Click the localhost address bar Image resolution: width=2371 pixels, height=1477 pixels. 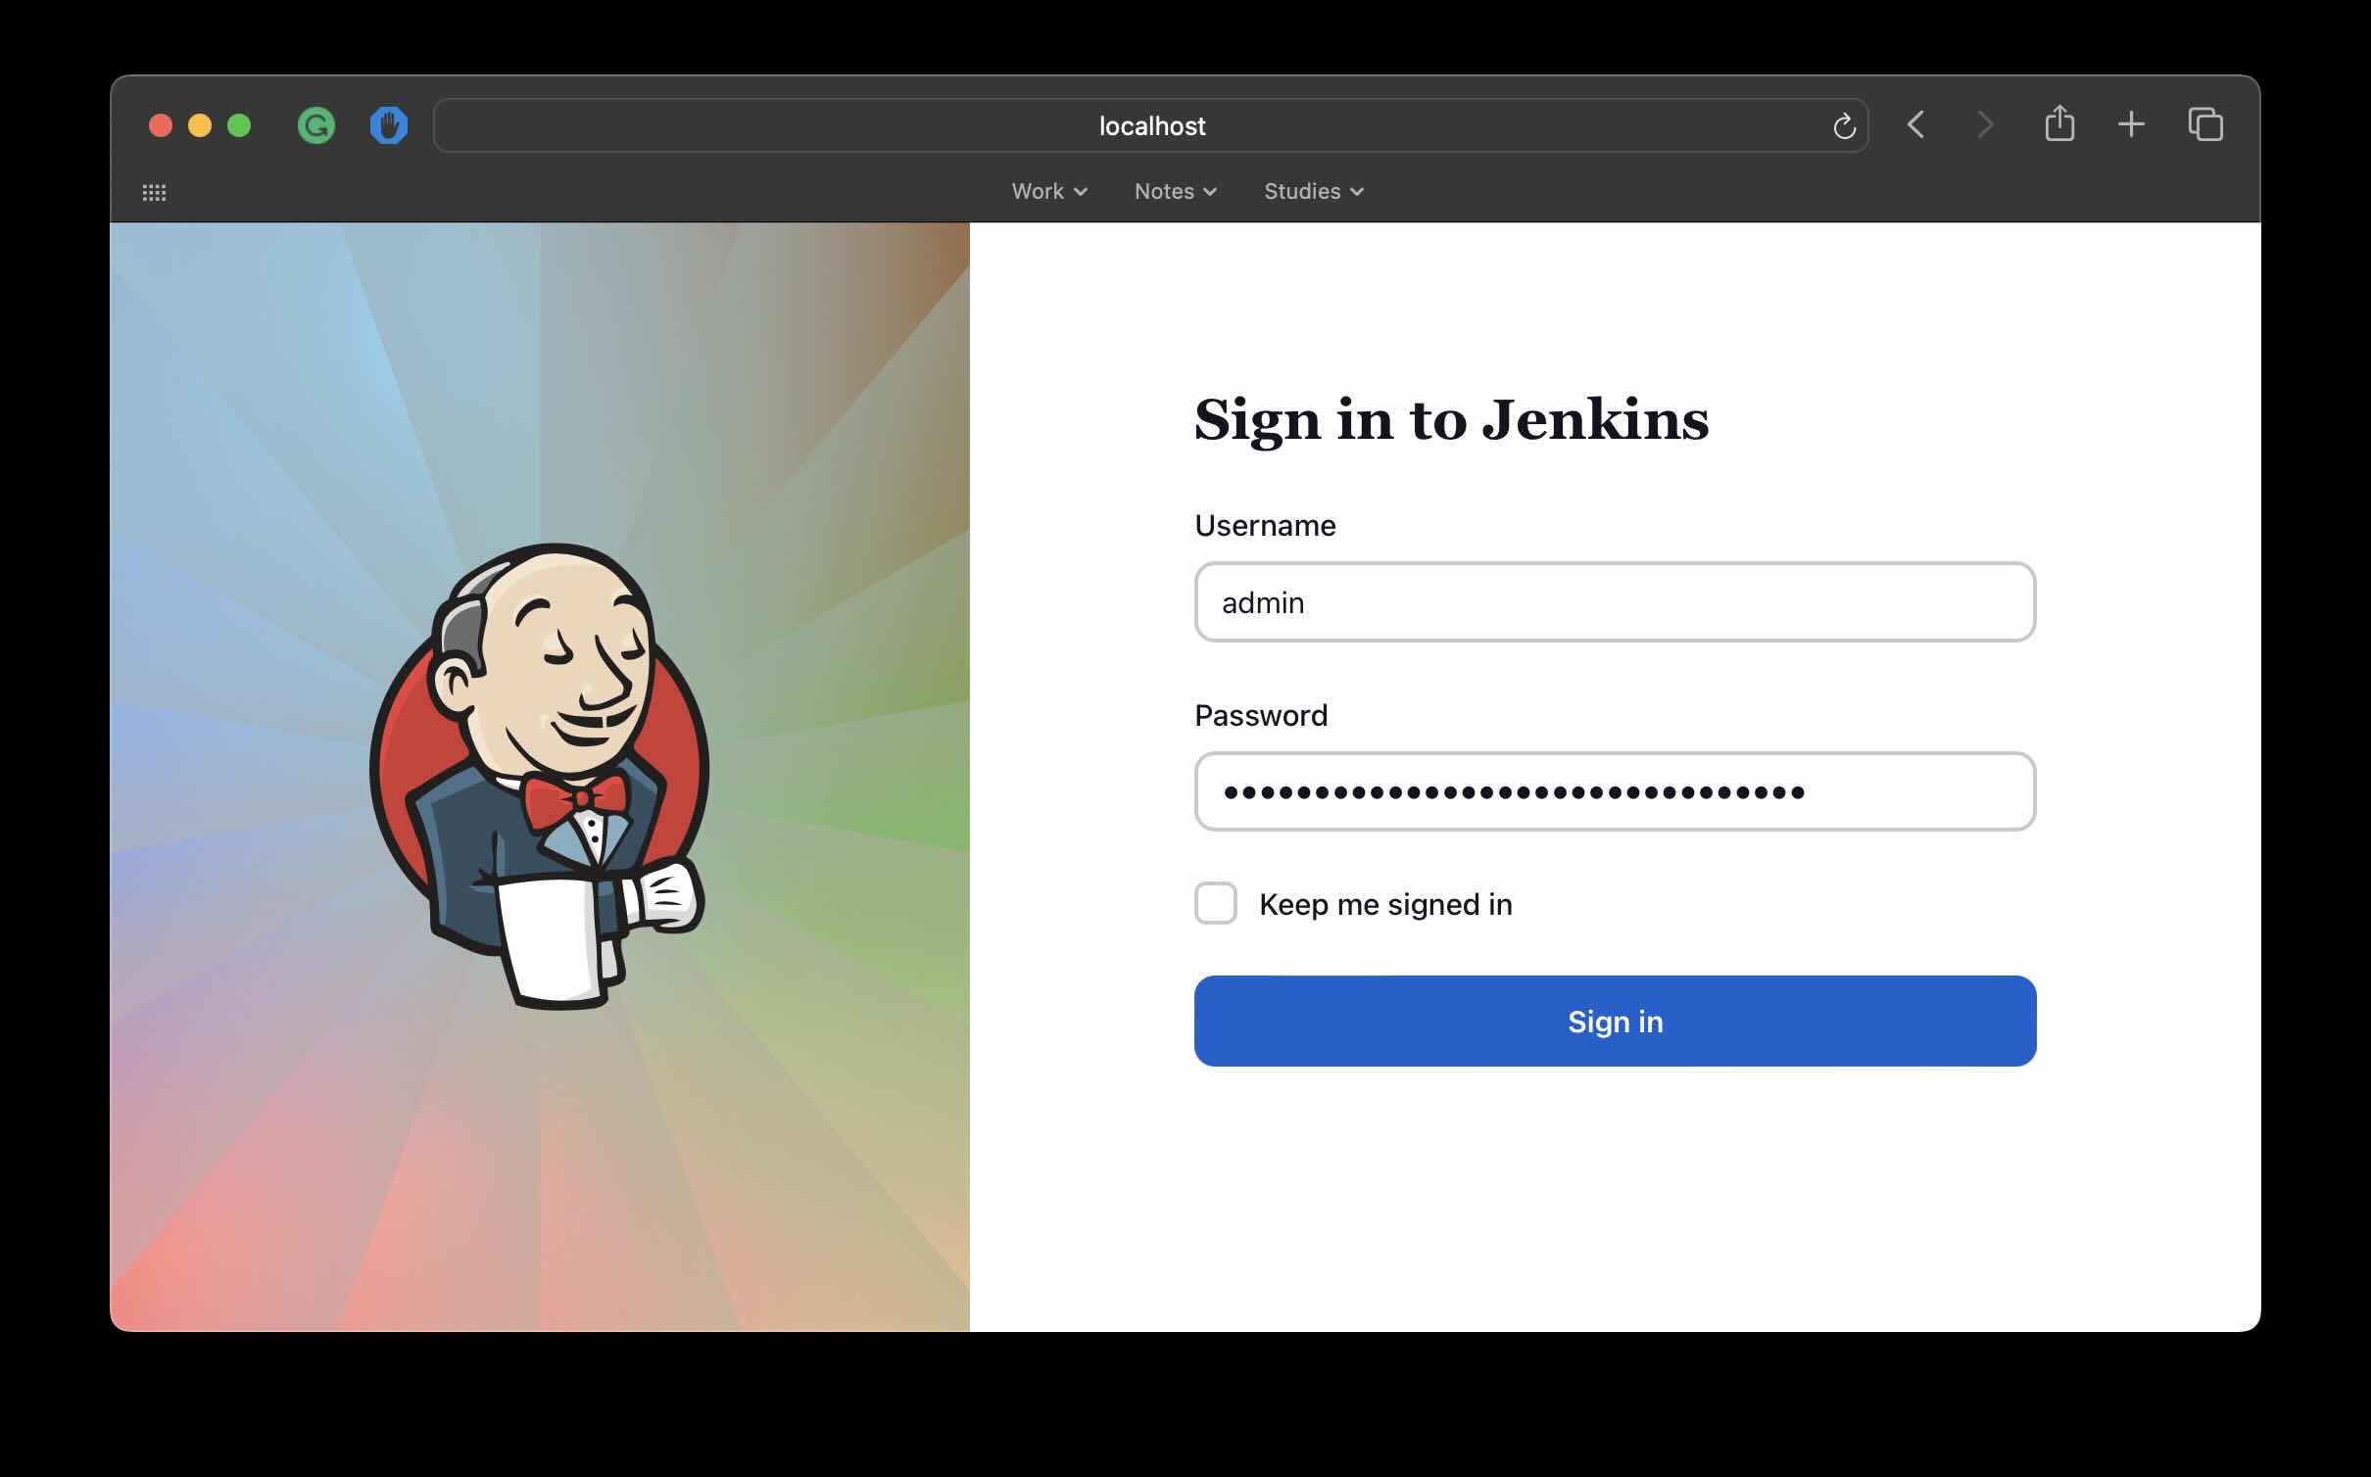(x=1151, y=124)
